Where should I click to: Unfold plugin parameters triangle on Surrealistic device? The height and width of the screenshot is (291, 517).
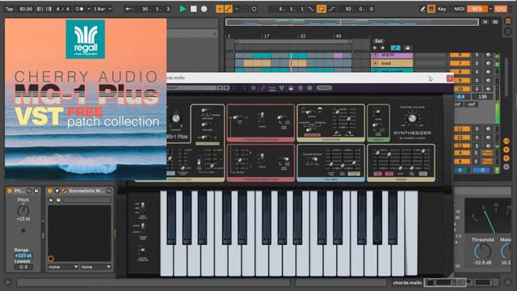pyautogui.click(x=57, y=191)
